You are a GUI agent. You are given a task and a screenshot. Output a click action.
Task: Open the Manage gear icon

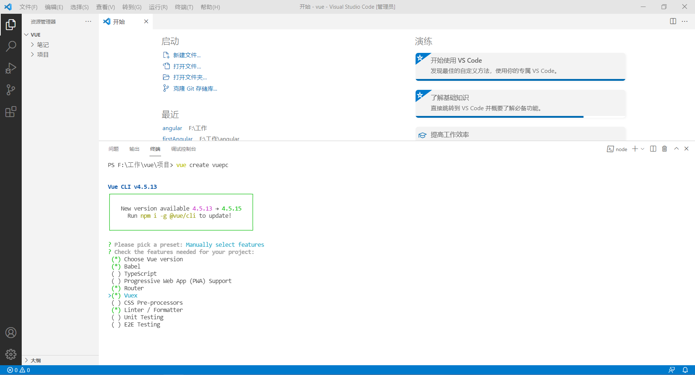tap(11, 354)
